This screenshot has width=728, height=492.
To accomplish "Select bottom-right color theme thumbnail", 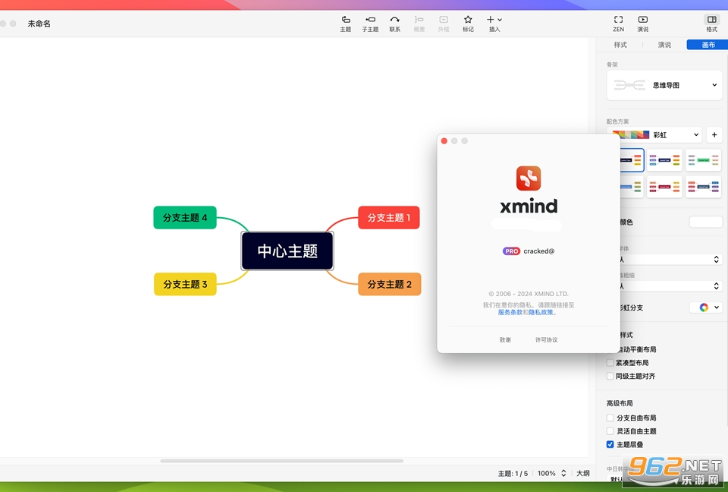I will 704,187.
